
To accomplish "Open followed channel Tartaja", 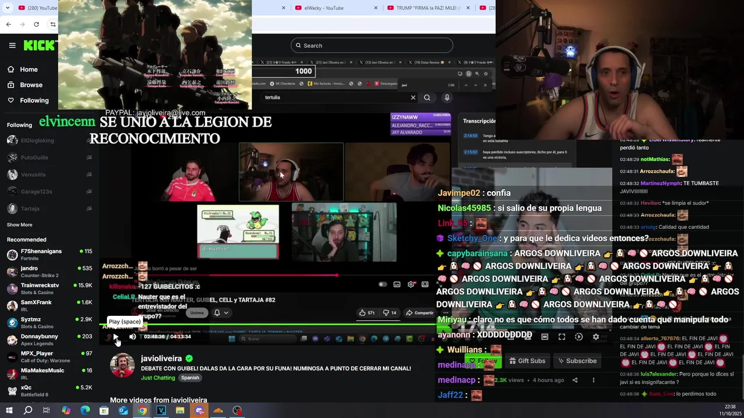I will [x=49, y=208].
